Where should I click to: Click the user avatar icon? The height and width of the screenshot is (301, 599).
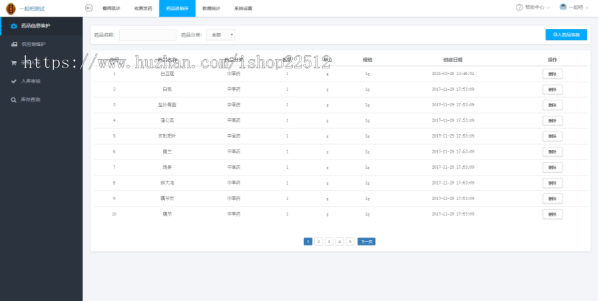tap(563, 7)
